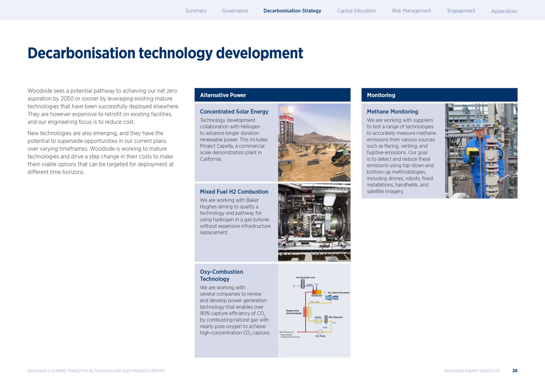Click the Oxy-Combustion Technology heading
The image size is (545, 385).
221,275
